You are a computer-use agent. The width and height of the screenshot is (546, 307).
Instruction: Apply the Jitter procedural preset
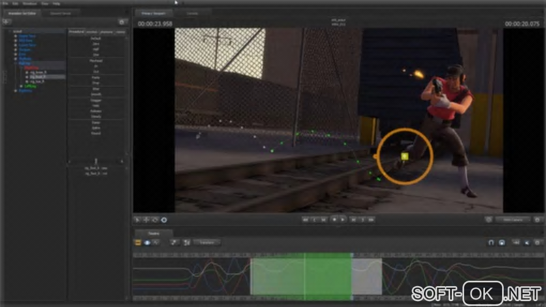tap(96, 89)
